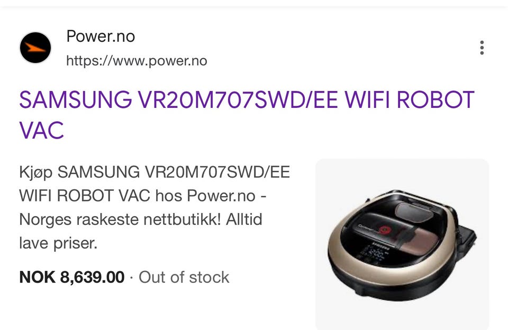Click the Power.no round favicon logo
The height and width of the screenshot is (330, 508).
click(35, 48)
